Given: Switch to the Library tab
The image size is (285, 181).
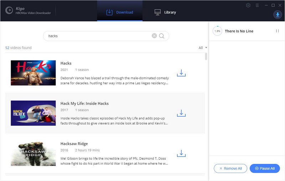Looking at the screenshot, I should tap(165, 12).
